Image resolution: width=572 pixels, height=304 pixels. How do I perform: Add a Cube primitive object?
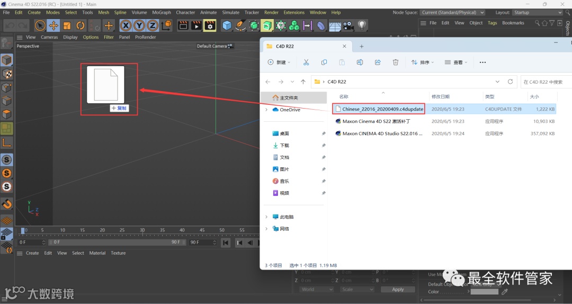pyautogui.click(x=227, y=25)
